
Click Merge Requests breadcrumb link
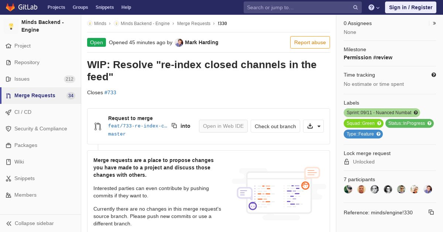(194, 23)
